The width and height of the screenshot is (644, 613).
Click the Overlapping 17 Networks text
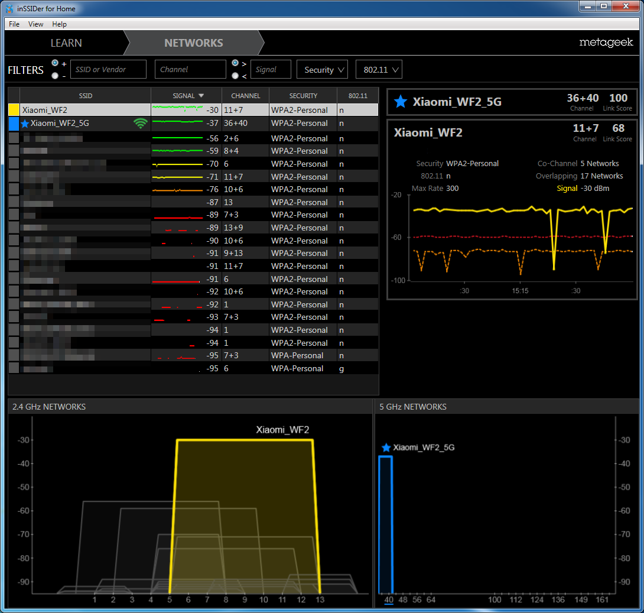tap(579, 176)
